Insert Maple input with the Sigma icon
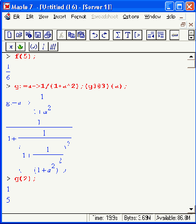This screenshot has width=196, height=224. tap(118, 35)
